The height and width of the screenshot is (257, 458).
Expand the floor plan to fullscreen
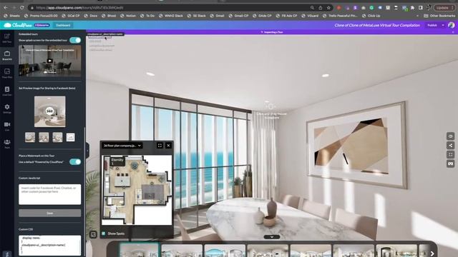[160, 146]
